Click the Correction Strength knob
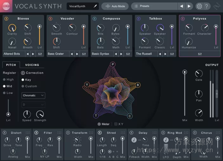 (40, 114)
